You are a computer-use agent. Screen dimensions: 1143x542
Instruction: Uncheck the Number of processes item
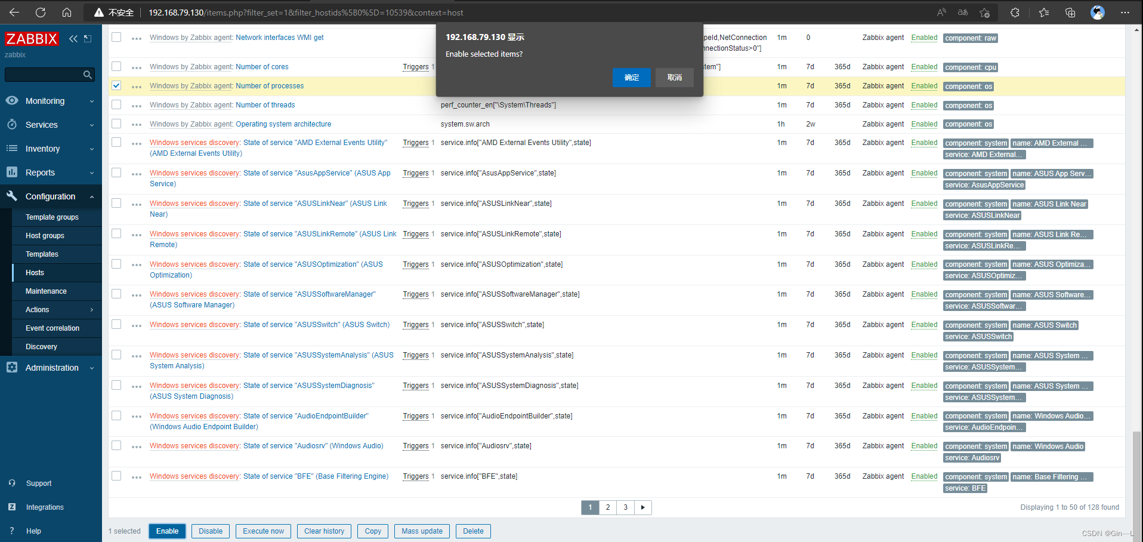point(116,85)
